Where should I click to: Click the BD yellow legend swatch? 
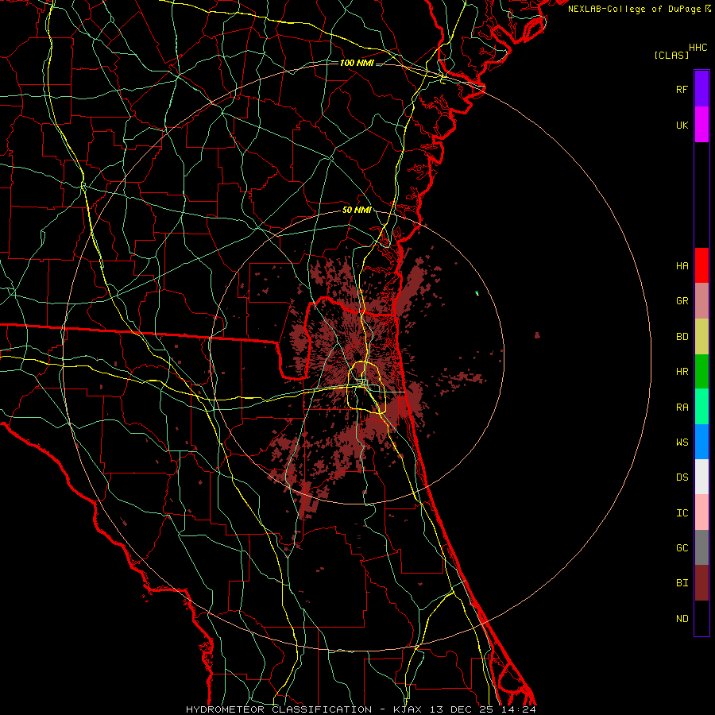701,337
